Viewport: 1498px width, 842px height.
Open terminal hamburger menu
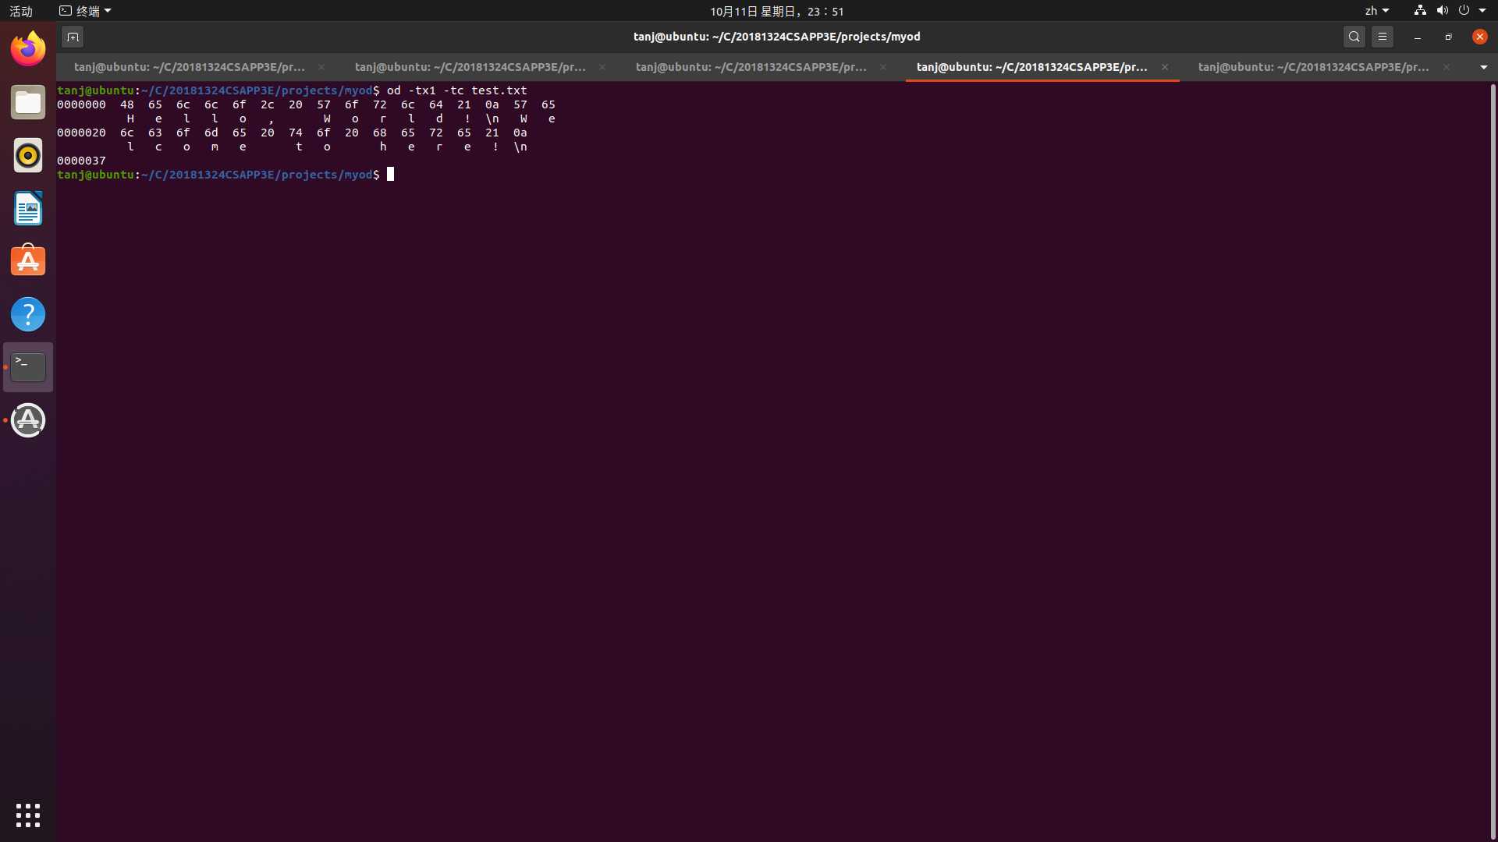(x=1383, y=37)
